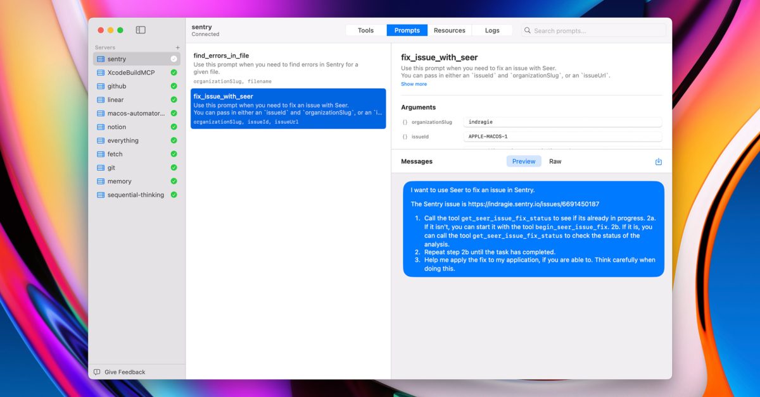Click the memory server icon

click(101, 181)
